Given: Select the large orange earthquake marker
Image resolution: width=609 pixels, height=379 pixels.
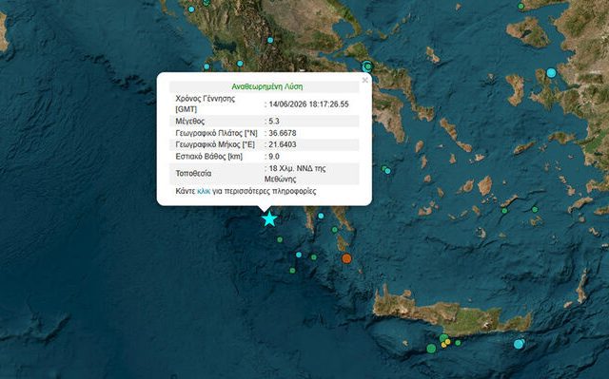Looking at the screenshot, I should pyautogui.click(x=346, y=258).
